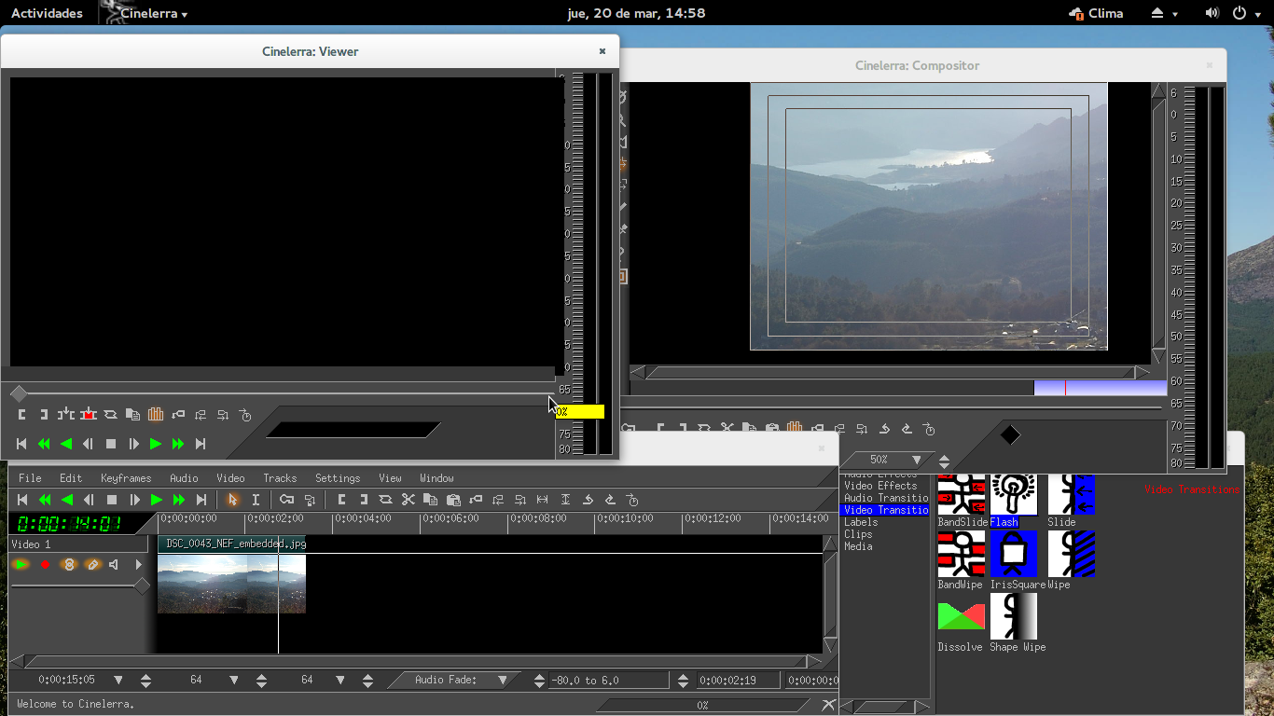Click the DSC_0043_NEF_embedded.jpg clip thumbnail
Screen dimensions: 1274x716
231,584
